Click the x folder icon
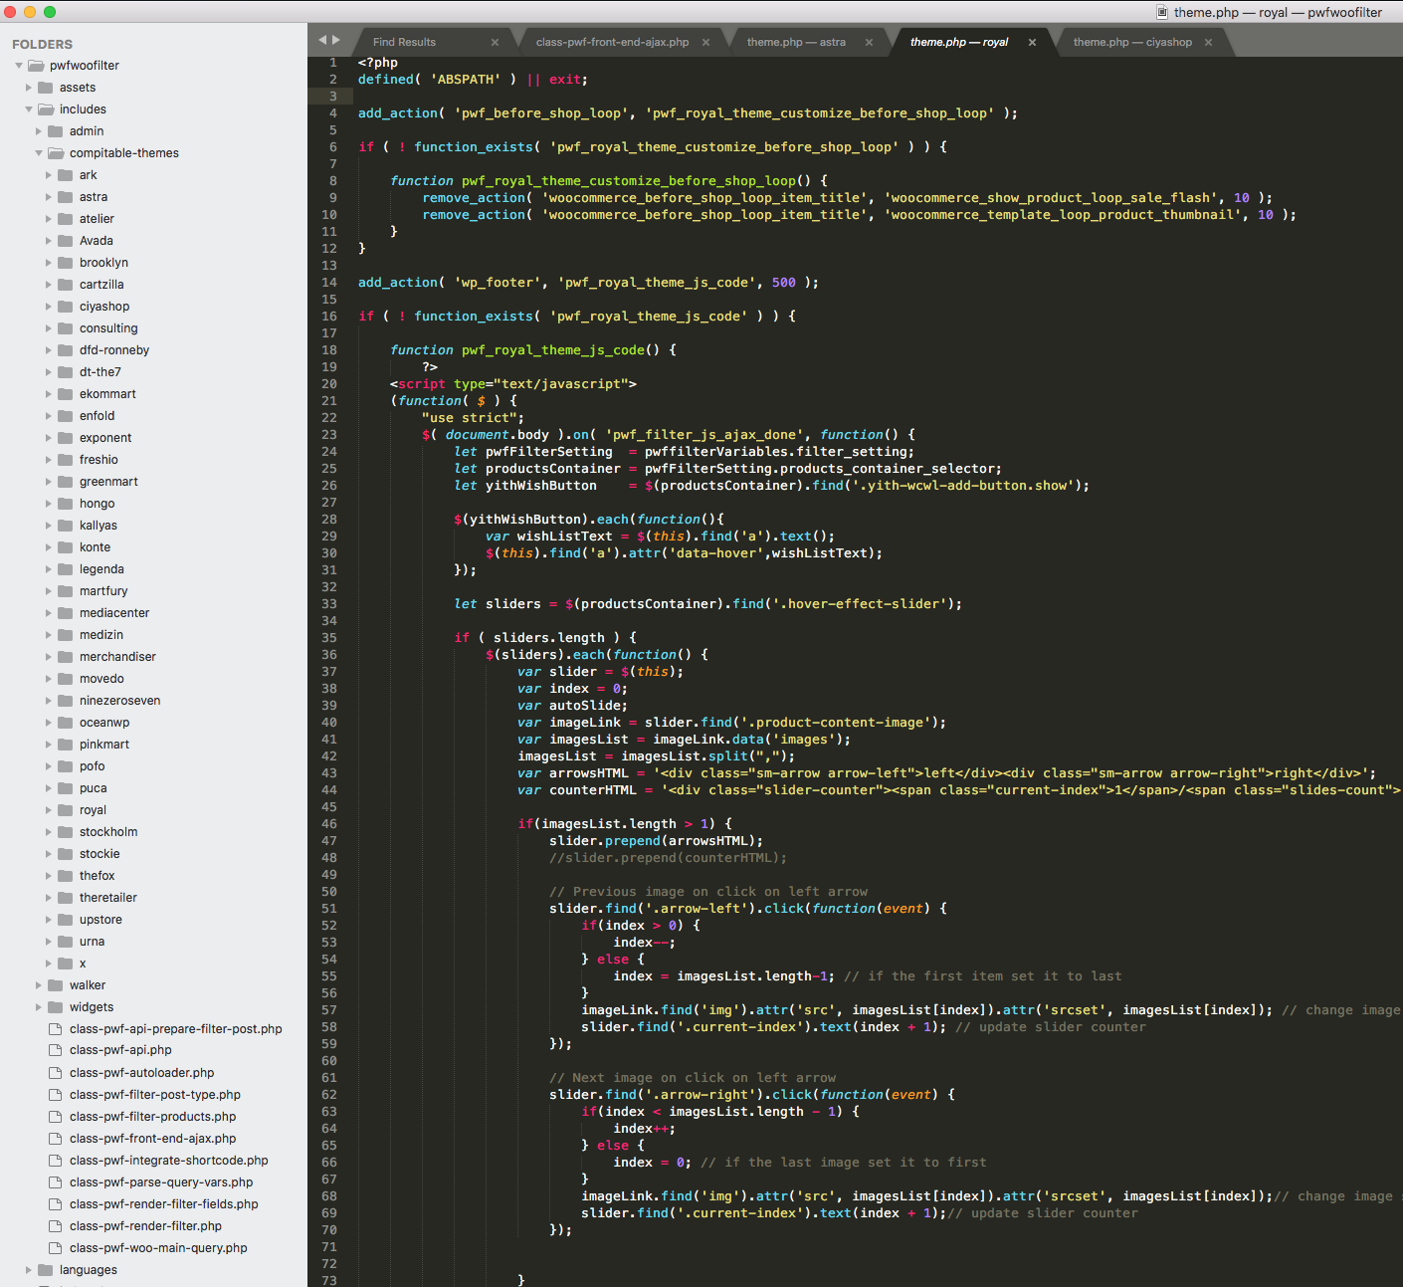 click(66, 964)
